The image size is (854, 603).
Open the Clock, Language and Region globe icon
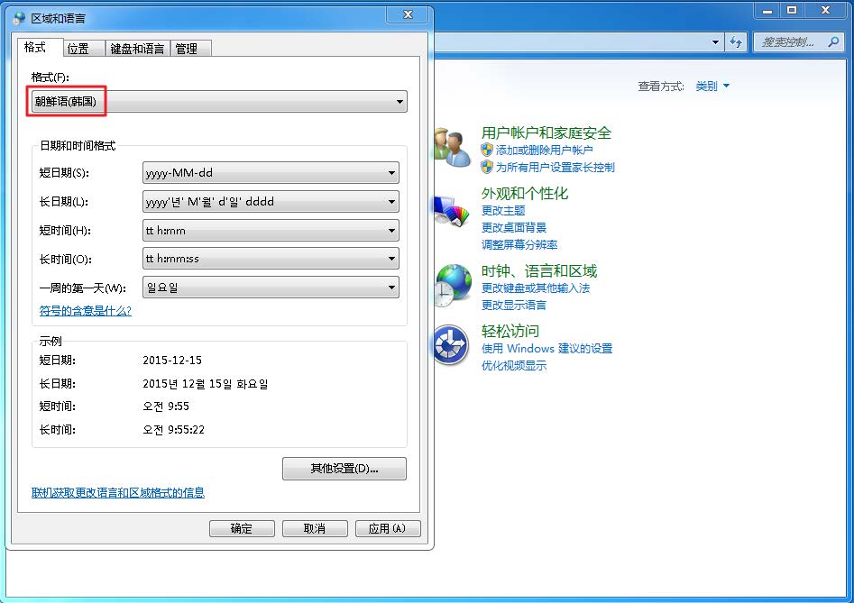[x=453, y=285]
